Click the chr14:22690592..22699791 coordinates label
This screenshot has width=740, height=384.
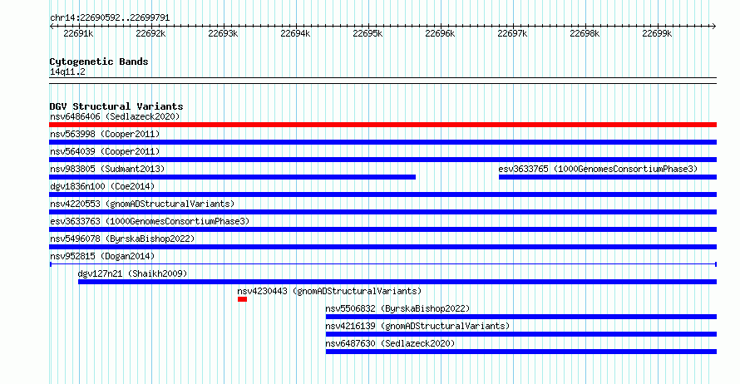point(110,18)
